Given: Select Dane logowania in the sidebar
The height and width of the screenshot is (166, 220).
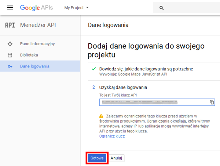Looking at the screenshot, I should [40, 66].
